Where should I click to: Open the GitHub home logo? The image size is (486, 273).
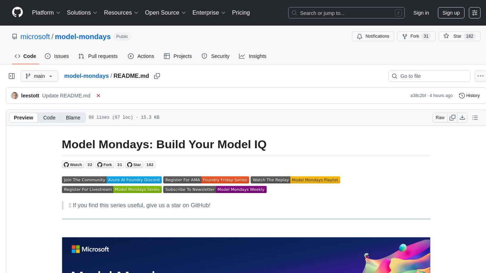click(x=18, y=13)
